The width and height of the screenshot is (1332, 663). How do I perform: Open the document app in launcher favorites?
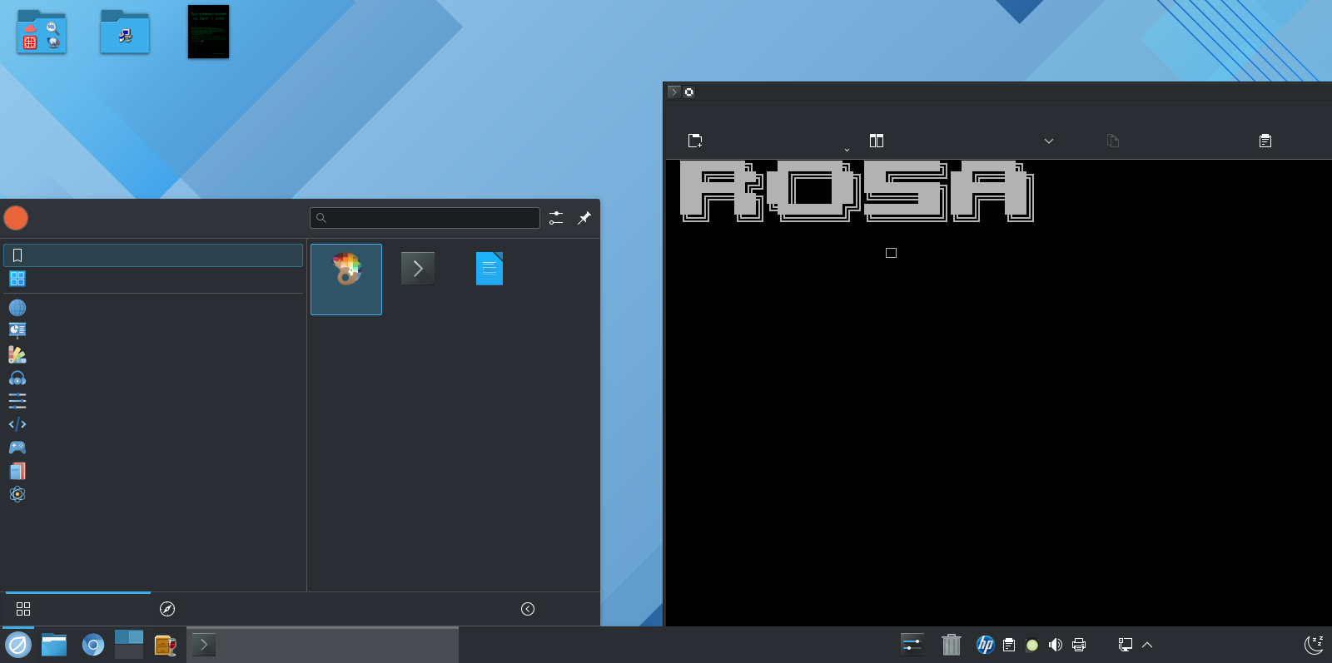(490, 269)
